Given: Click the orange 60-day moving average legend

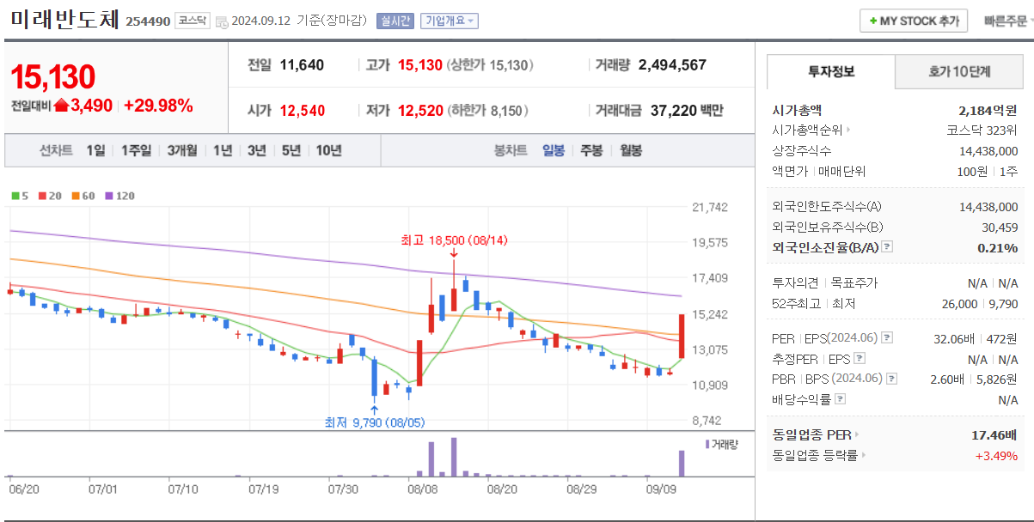Looking at the screenshot, I should [83, 196].
